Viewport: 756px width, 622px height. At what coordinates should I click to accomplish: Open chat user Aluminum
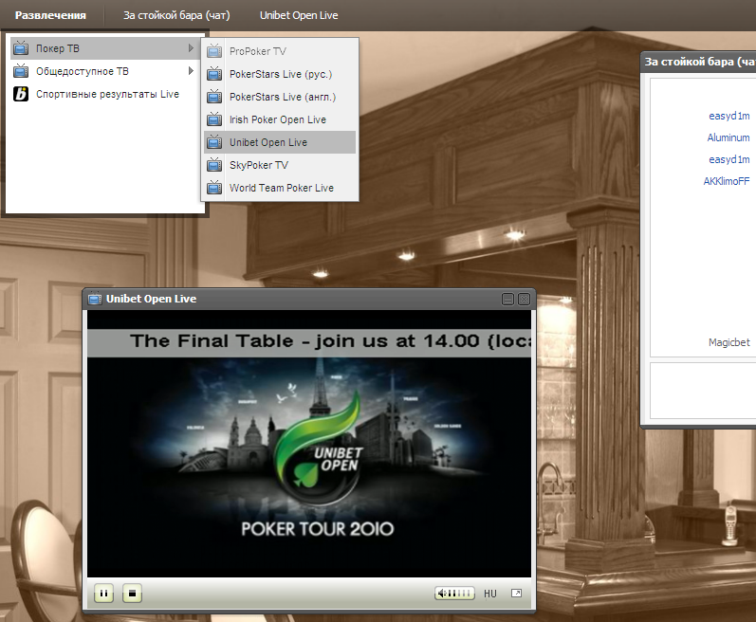click(728, 137)
